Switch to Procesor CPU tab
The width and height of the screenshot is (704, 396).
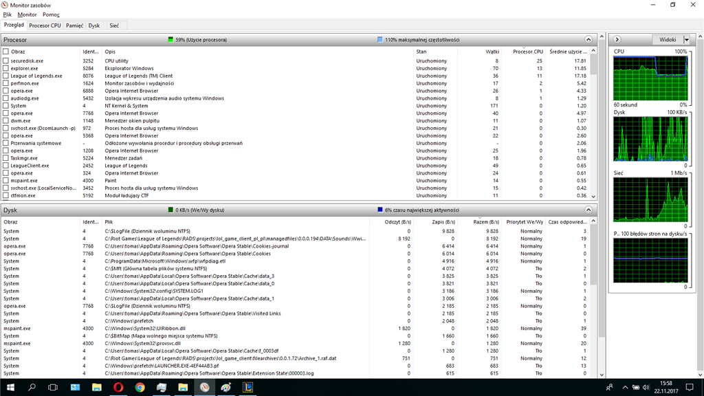45,25
